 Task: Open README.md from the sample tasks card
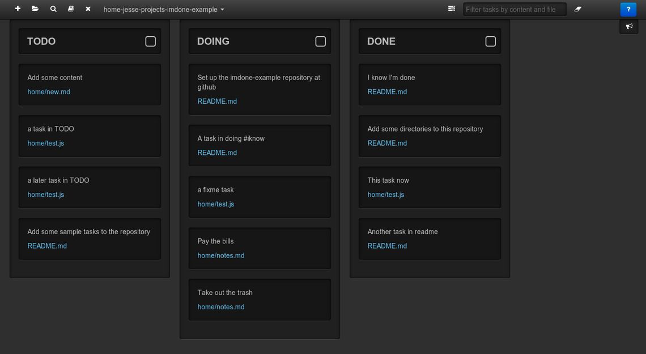(x=47, y=246)
